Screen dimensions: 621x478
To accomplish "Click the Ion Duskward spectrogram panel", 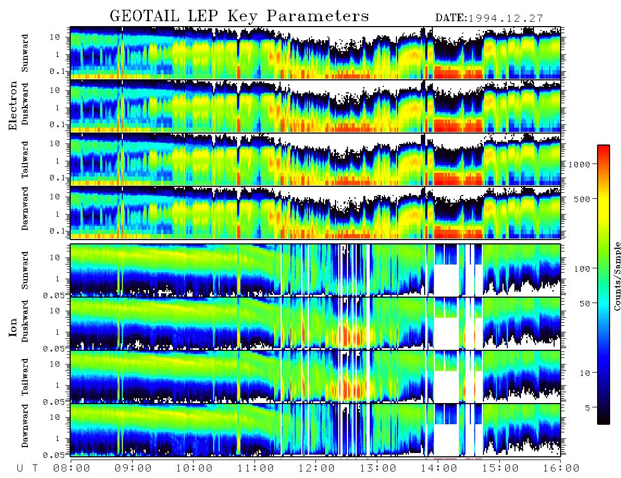I will tap(315, 323).
